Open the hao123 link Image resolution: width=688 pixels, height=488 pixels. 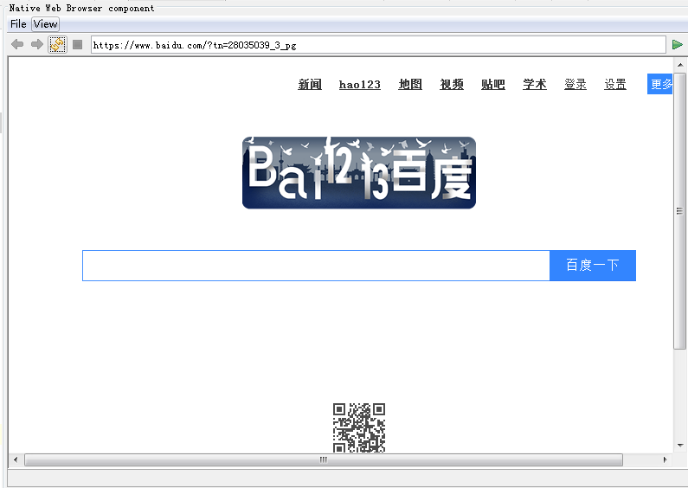pos(360,84)
